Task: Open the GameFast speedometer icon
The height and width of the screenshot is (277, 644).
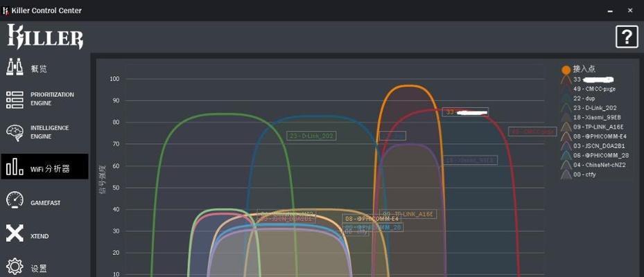Action: coord(15,200)
